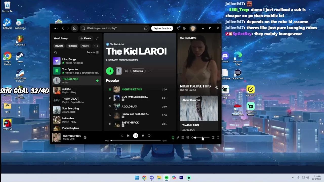
Task: Adjust the volume slider
Action: [202, 138]
